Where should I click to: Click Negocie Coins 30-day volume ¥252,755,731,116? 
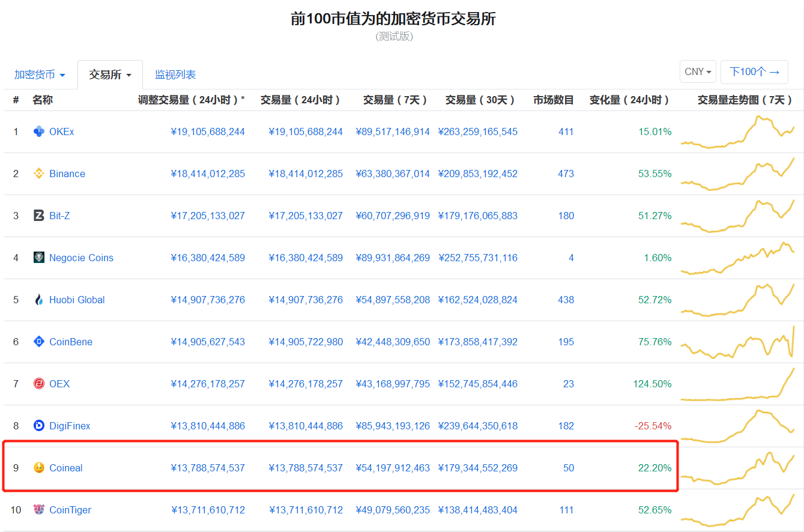click(x=478, y=258)
